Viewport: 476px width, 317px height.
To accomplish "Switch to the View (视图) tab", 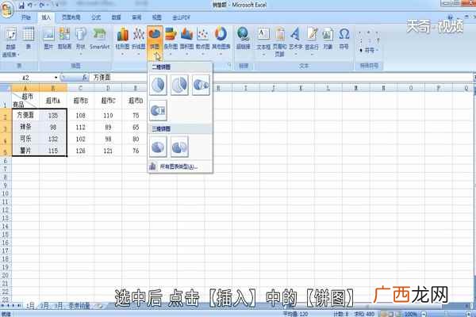I will [156, 17].
